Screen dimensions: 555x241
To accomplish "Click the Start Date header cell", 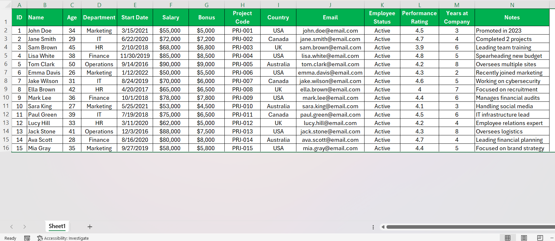I will click(135, 17).
